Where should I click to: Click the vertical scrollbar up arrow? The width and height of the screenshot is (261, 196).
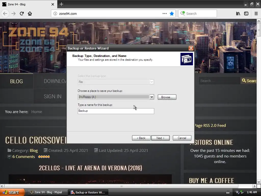(259, 21)
